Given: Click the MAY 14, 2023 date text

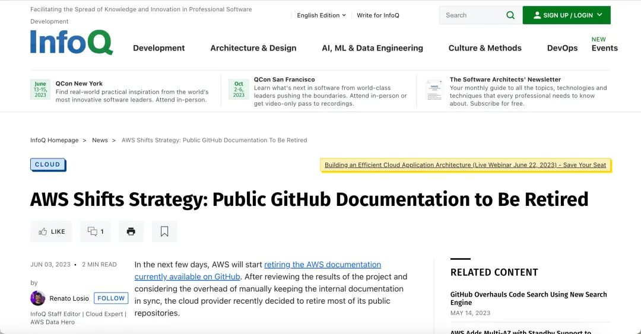Looking at the screenshot, I should tap(470, 313).
